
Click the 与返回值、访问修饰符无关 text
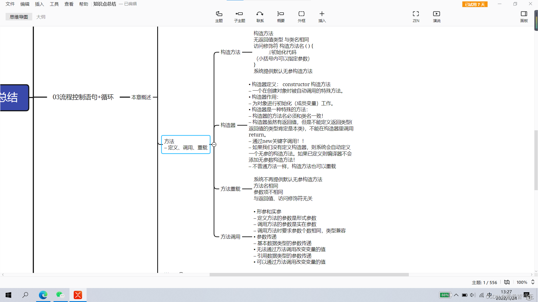pyautogui.click(x=283, y=198)
